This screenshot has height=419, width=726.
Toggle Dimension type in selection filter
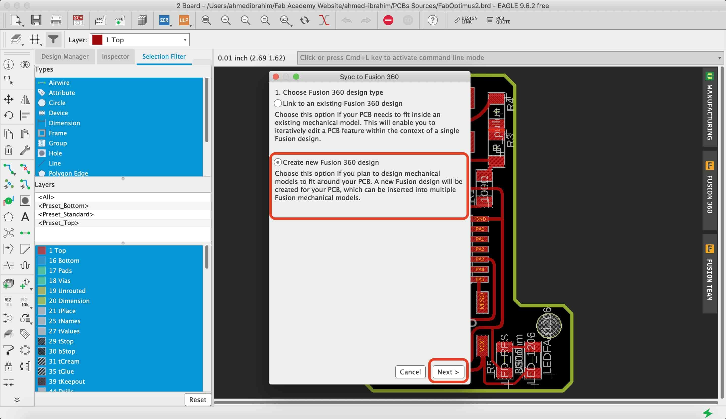coord(119,123)
